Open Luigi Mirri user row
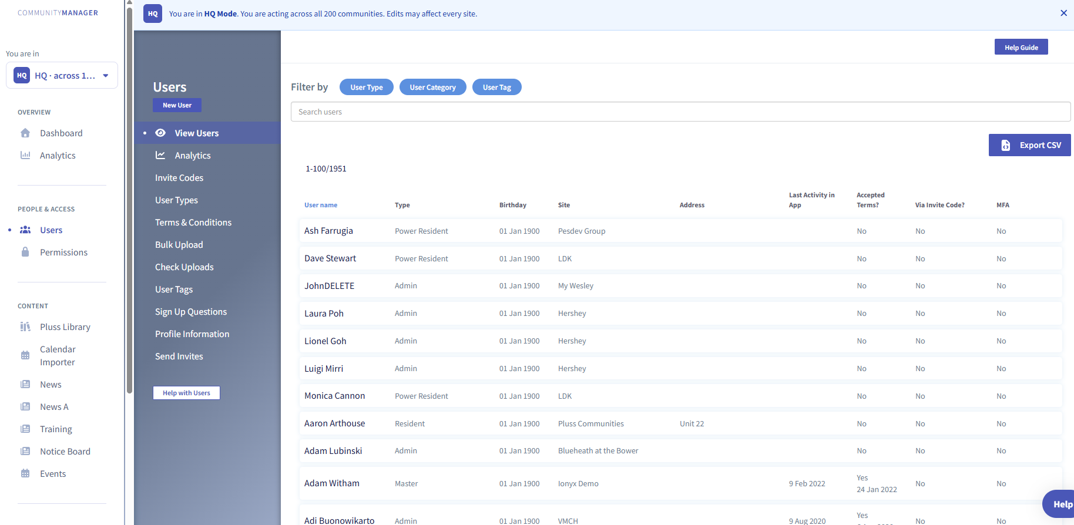1074x525 pixels. click(680, 368)
